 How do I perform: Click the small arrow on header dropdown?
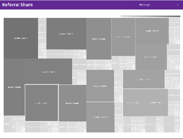pyautogui.click(x=178, y=5)
